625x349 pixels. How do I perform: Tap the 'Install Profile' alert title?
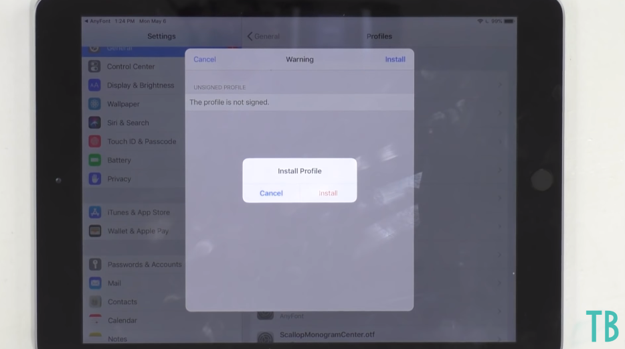tap(299, 171)
